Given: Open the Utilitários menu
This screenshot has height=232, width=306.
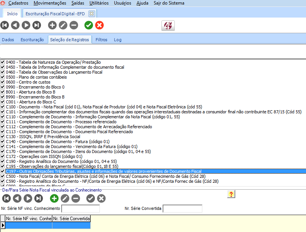Looking at the screenshot, I should coord(99,3).
